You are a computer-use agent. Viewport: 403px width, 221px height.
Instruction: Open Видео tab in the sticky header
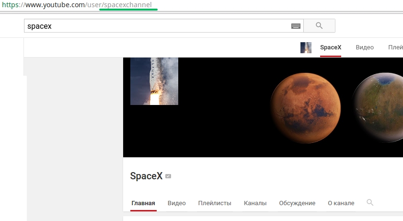(365, 47)
